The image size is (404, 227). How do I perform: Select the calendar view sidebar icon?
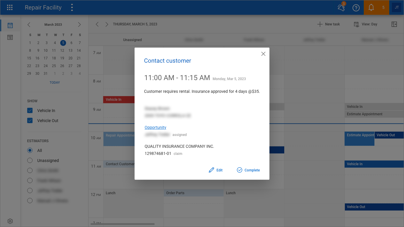click(10, 25)
